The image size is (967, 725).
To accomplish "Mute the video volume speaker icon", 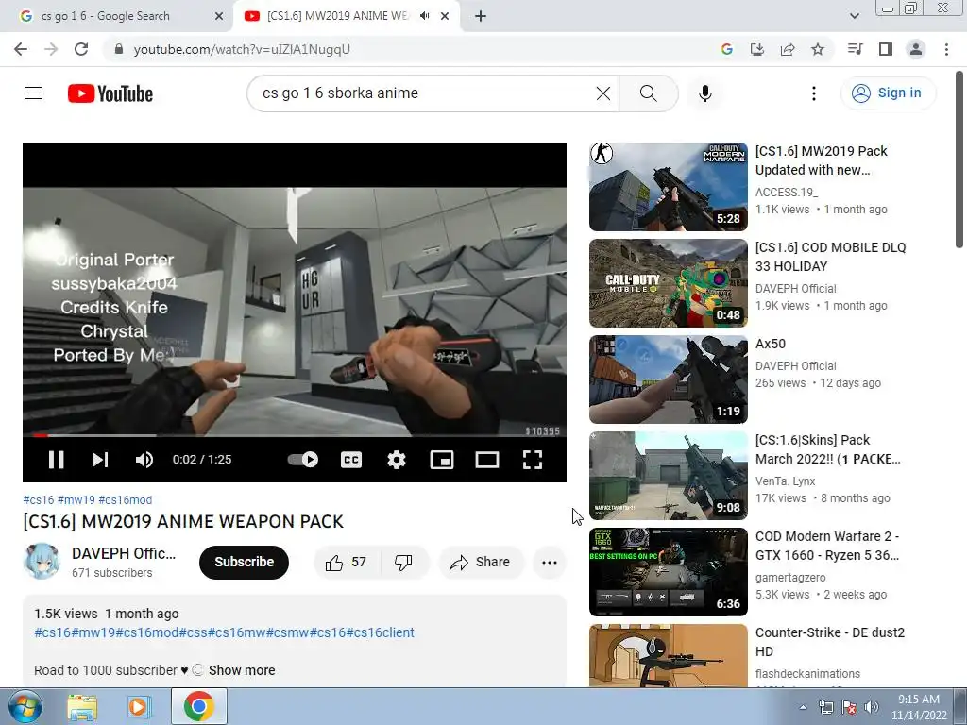I will point(144,460).
